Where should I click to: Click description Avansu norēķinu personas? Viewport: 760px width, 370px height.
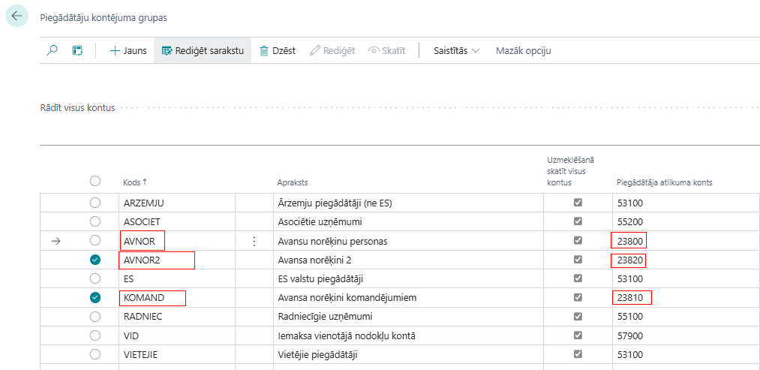(332, 241)
